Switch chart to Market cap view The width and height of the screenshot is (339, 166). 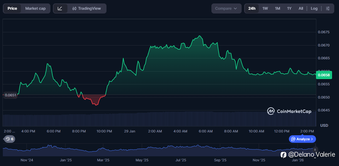(x=35, y=8)
